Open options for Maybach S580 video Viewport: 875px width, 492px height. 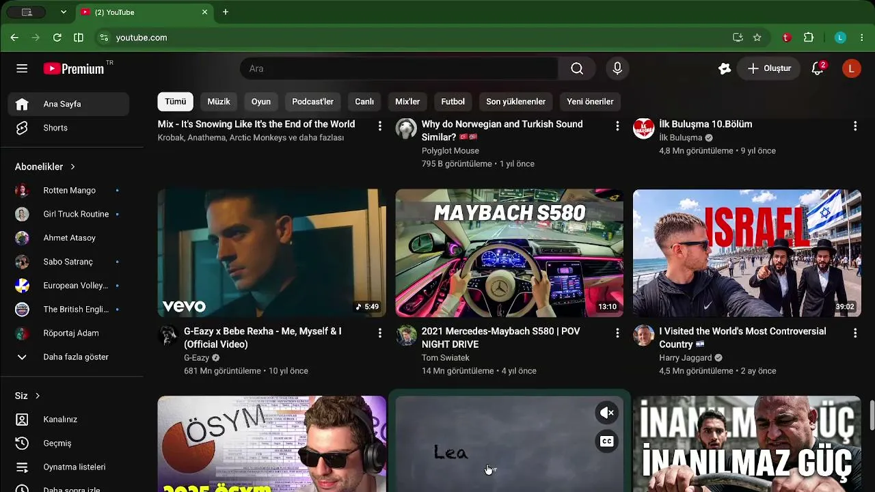[617, 333]
